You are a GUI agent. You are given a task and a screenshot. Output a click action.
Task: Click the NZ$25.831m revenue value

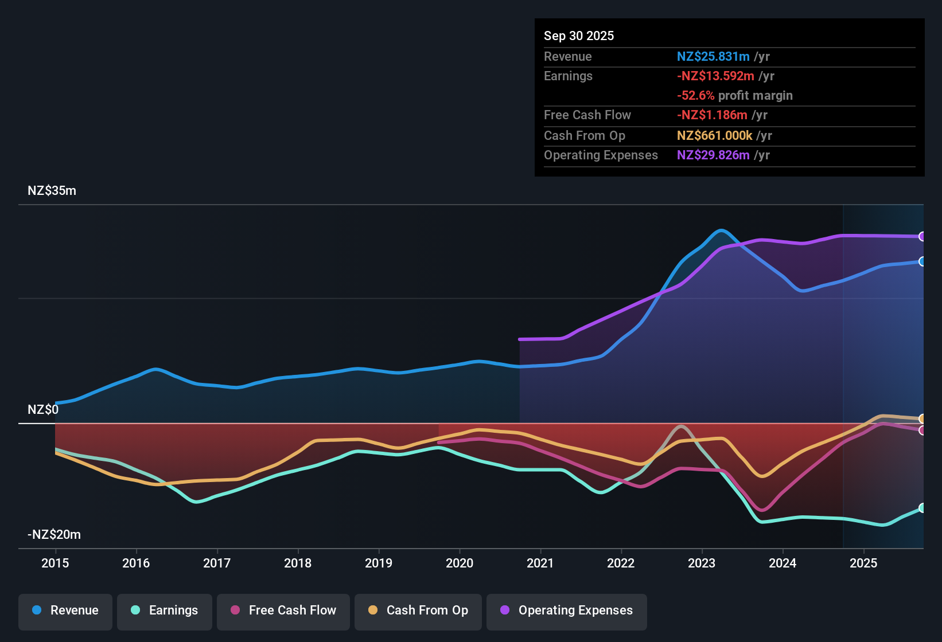(713, 56)
